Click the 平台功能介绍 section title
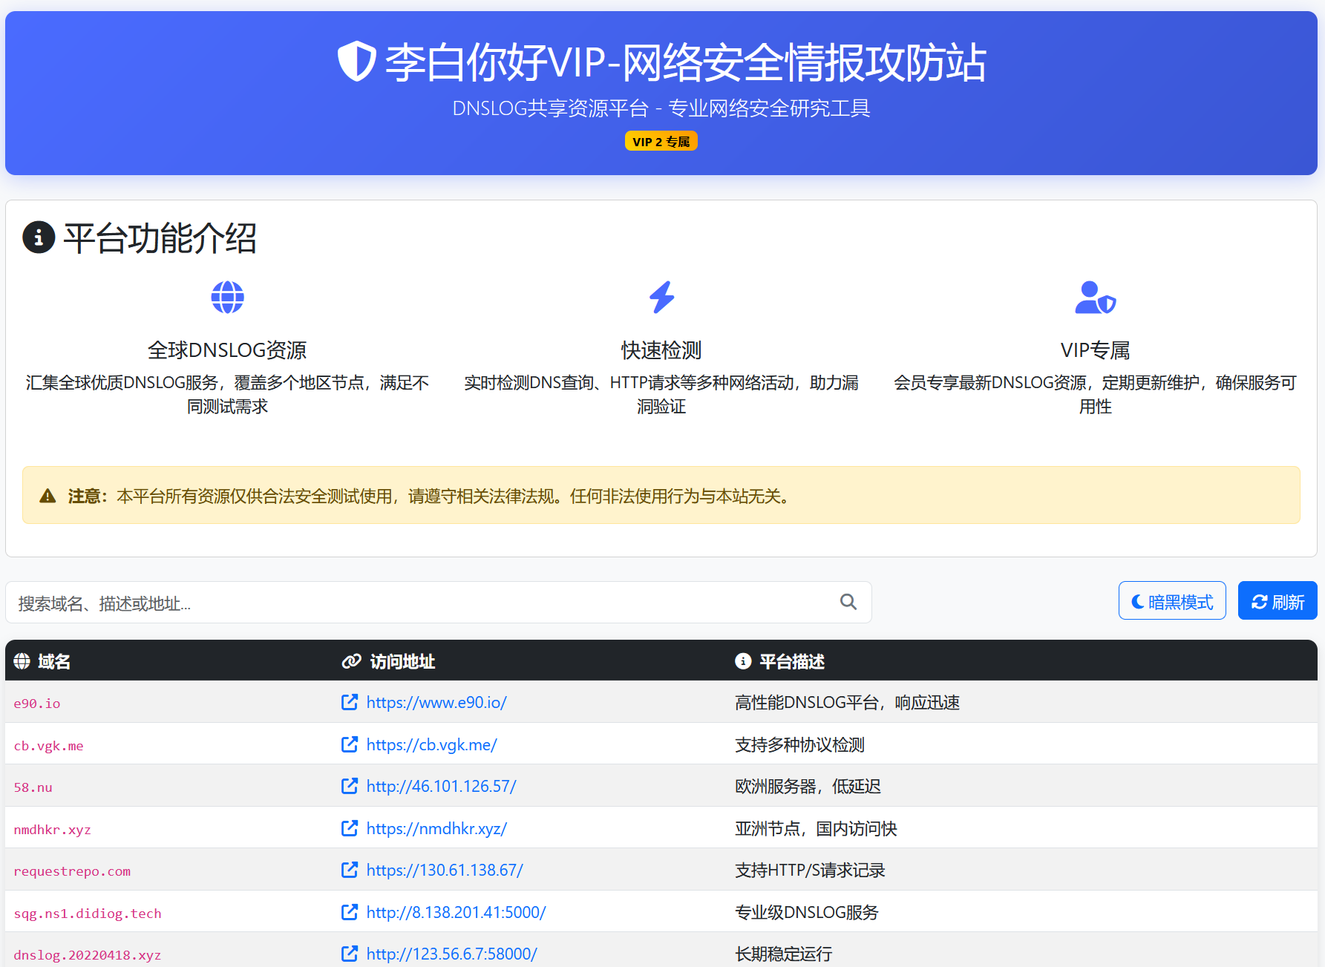The width and height of the screenshot is (1325, 967). coord(160,237)
